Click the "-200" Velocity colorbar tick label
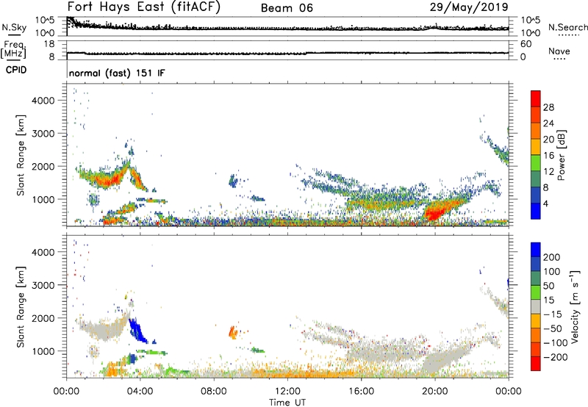 556,357
